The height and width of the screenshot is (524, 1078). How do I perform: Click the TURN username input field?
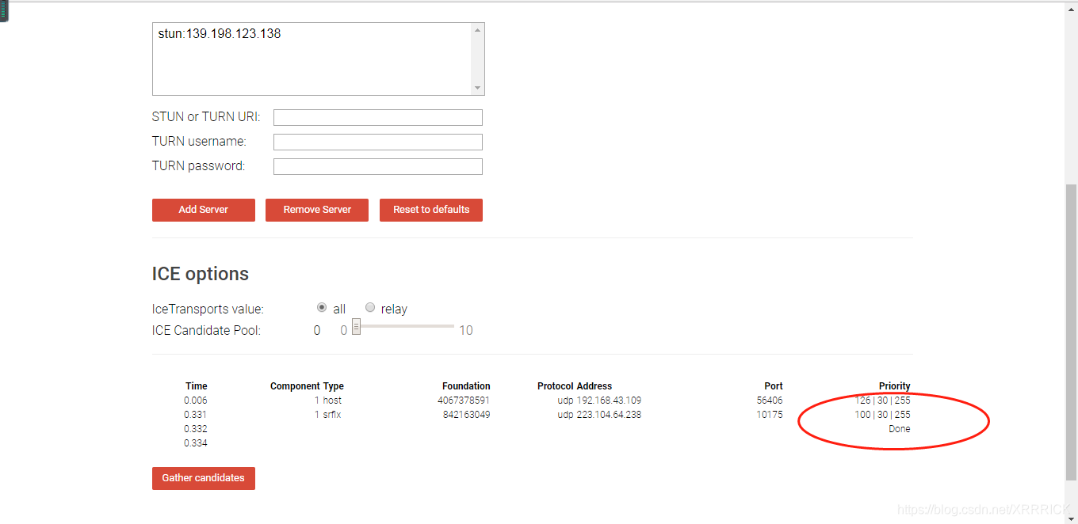378,142
